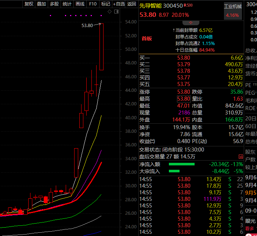Click the 看多 label at bottom right

coord(249,228)
